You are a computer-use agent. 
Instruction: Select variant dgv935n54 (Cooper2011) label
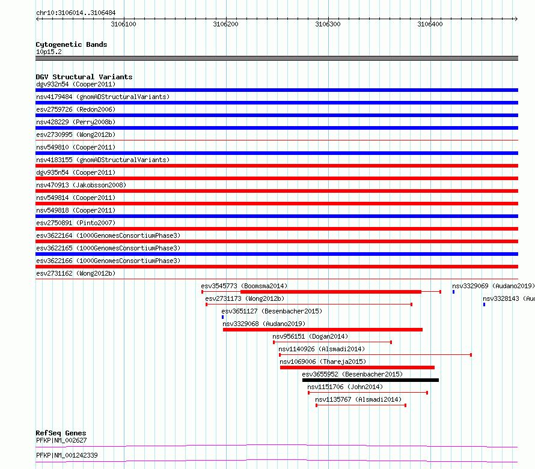[x=76, y=172]
